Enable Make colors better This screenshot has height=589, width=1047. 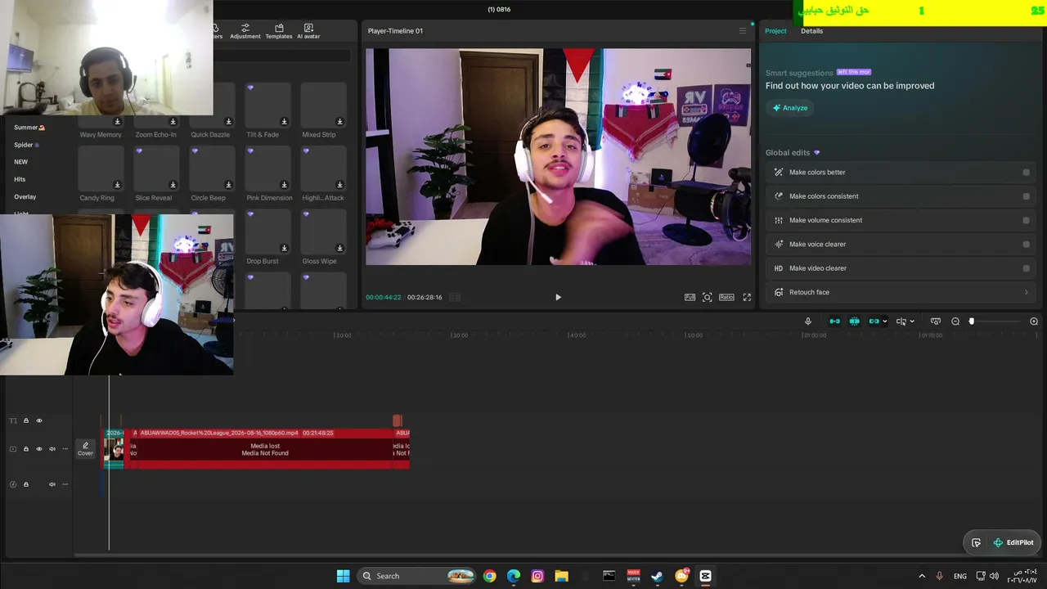[x=1027, y=173]
